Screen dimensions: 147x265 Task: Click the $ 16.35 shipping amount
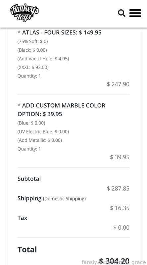(x=120, y=208)
